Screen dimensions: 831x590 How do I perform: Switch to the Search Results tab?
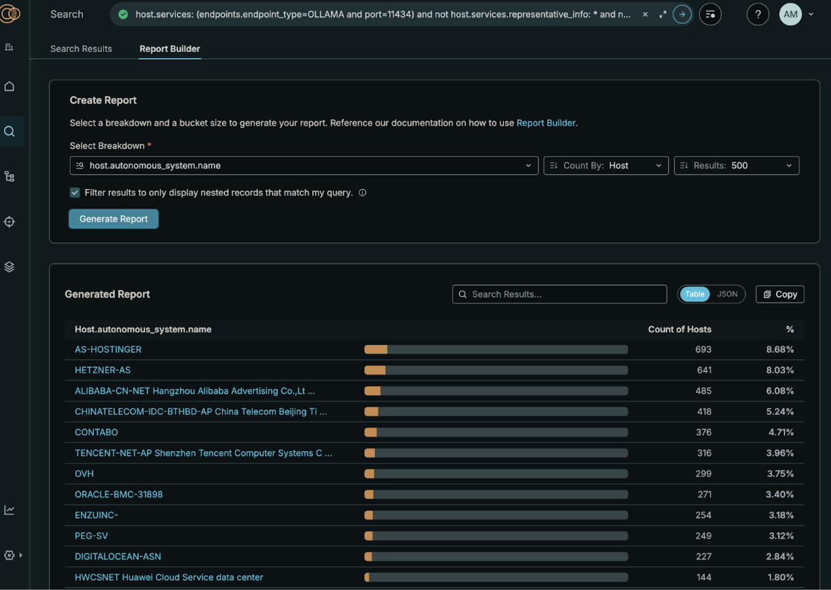point(81,49)
